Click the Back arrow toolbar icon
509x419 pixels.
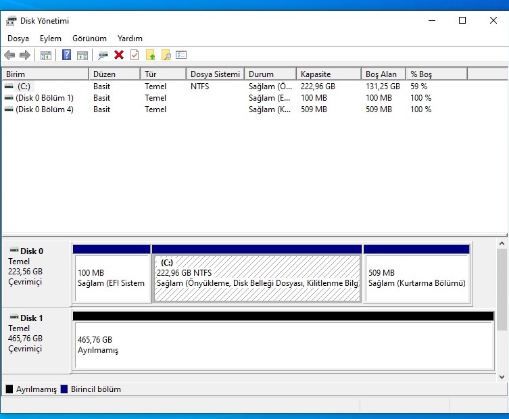point(9,55)
